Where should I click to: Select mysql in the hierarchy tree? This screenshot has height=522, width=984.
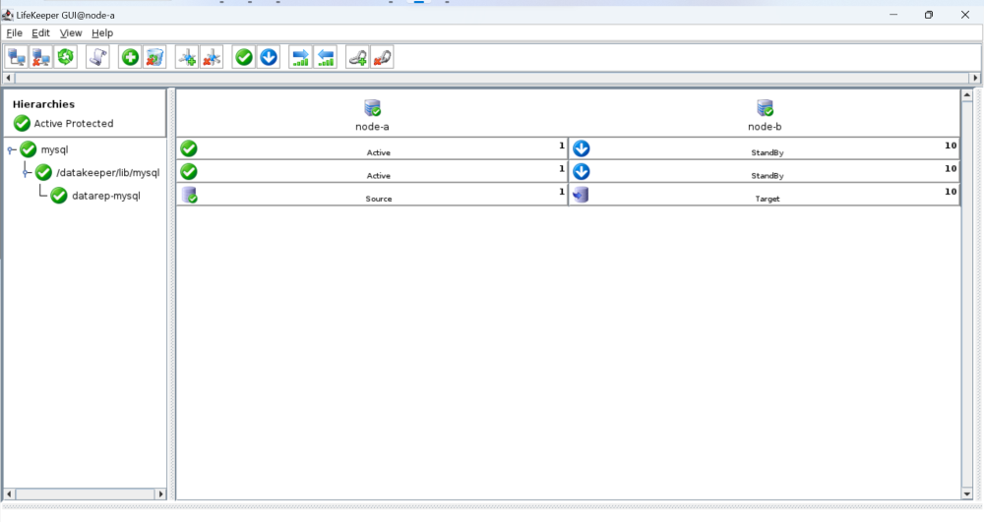click(x=54, y=149)
